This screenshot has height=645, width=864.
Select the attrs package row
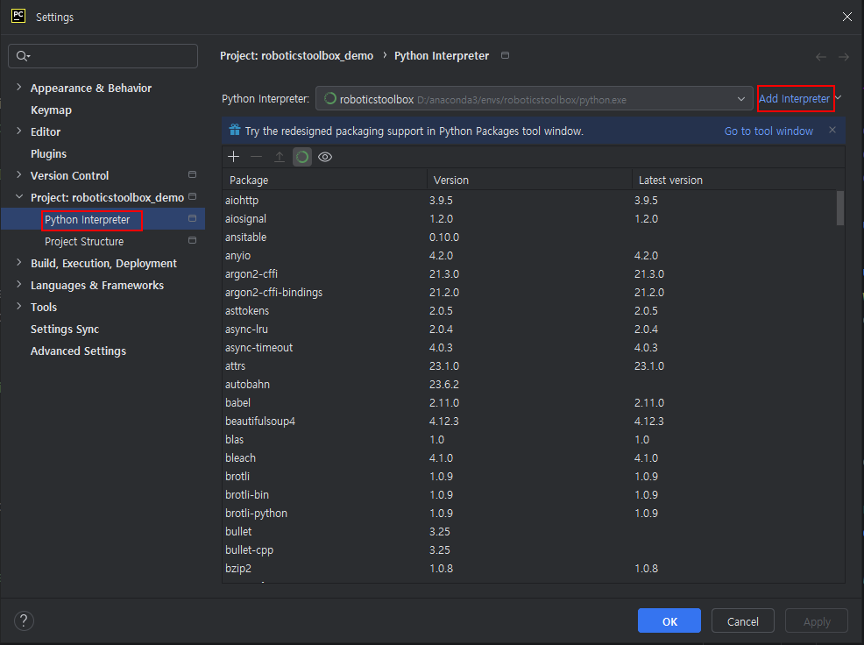(x=529, y=366)
